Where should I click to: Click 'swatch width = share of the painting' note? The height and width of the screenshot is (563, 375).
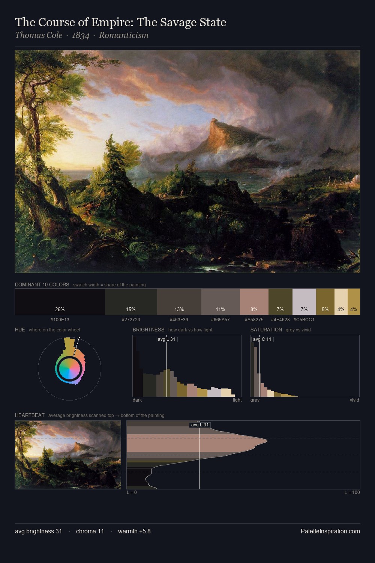pyautogui.click(x=109, y=285)
